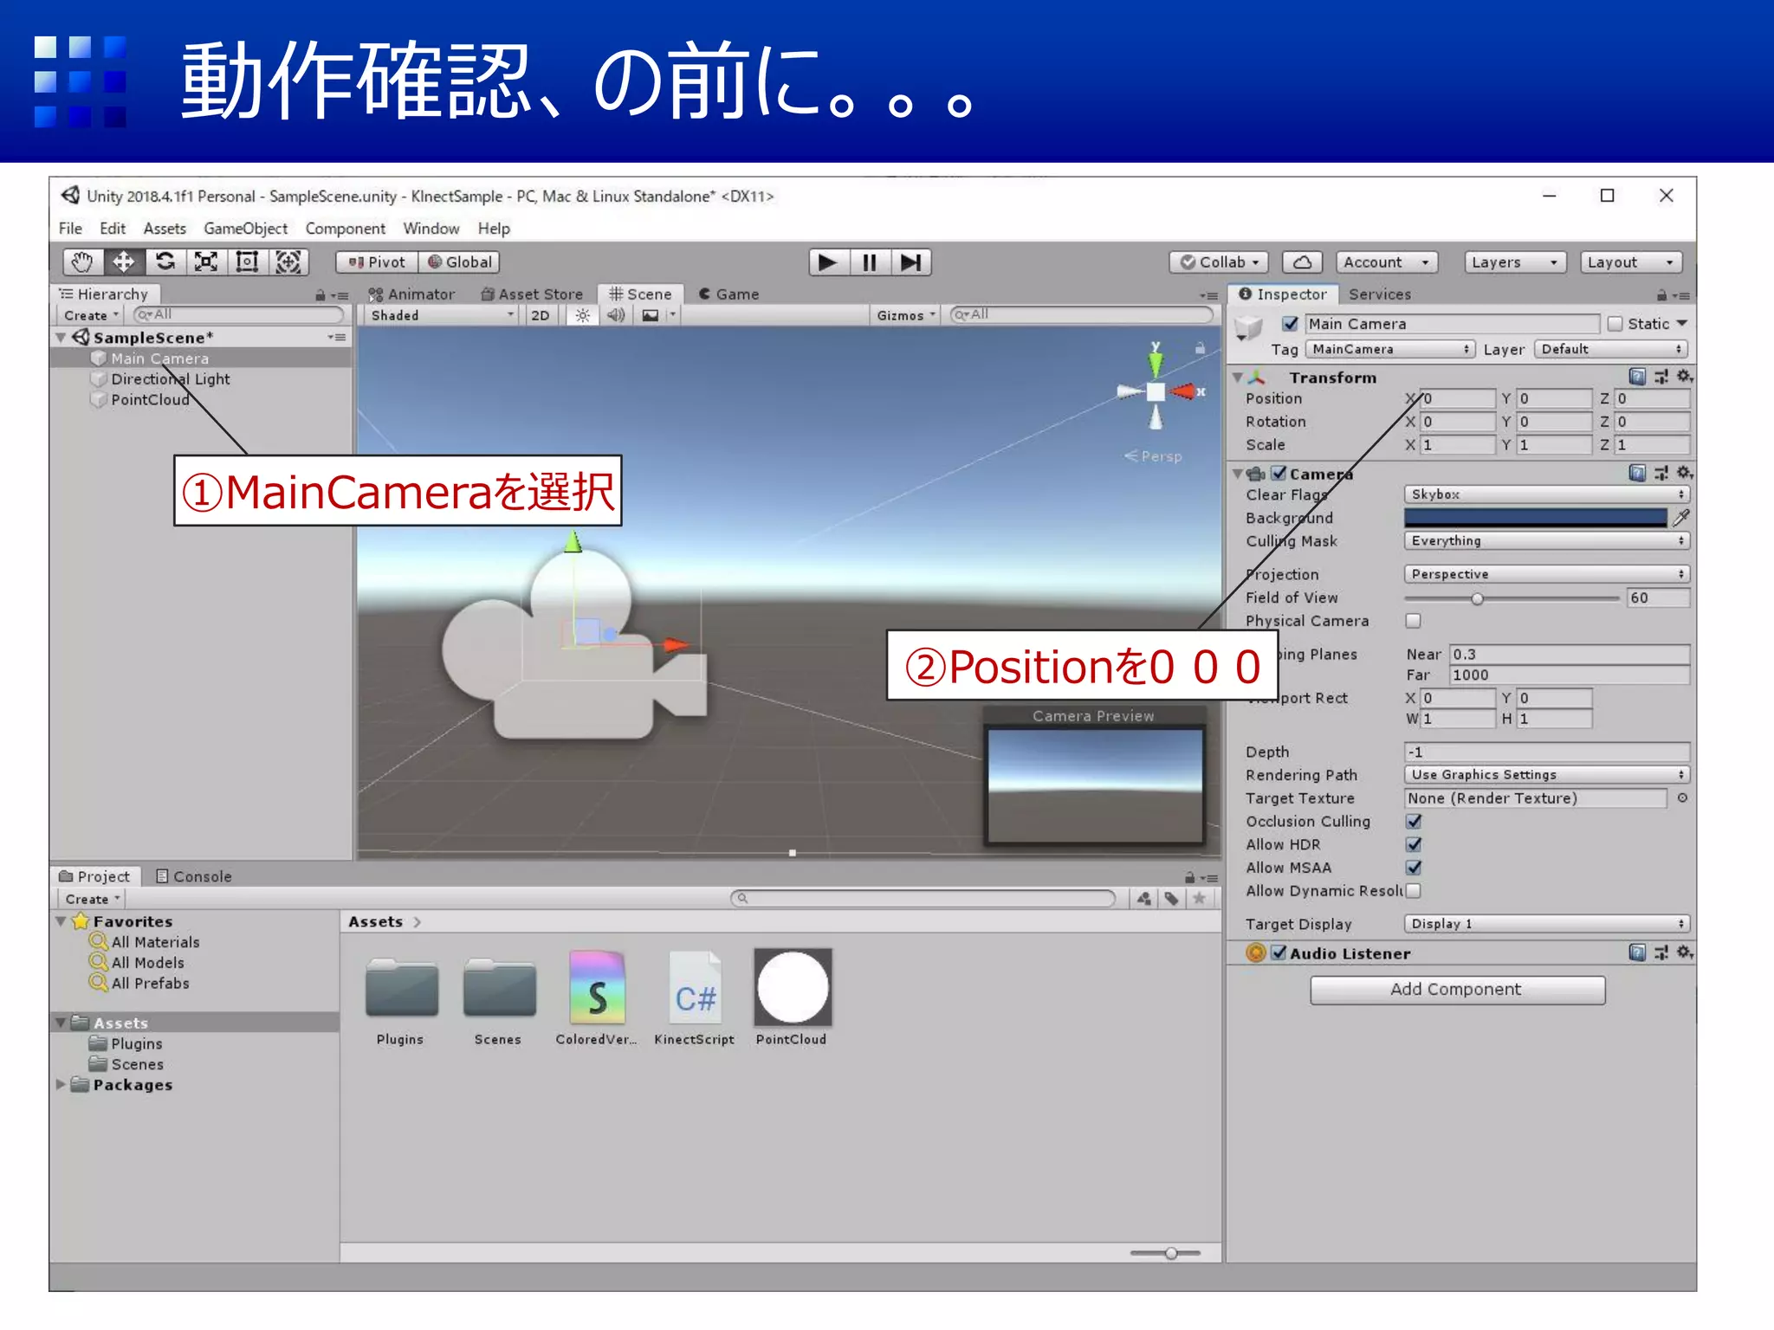
Task: Click Target Texture object picker circle
Action: point(1682,798)
